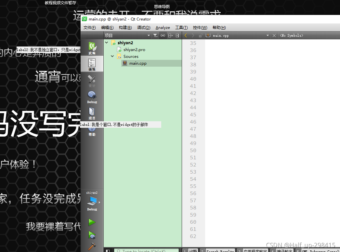340x252 pixels.
Task: Close the main.cpp document with X
Action: 274,35
